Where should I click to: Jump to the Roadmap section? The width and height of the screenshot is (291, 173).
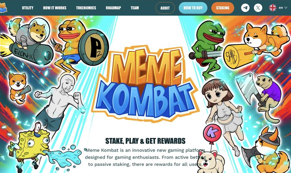pos(113,8)
